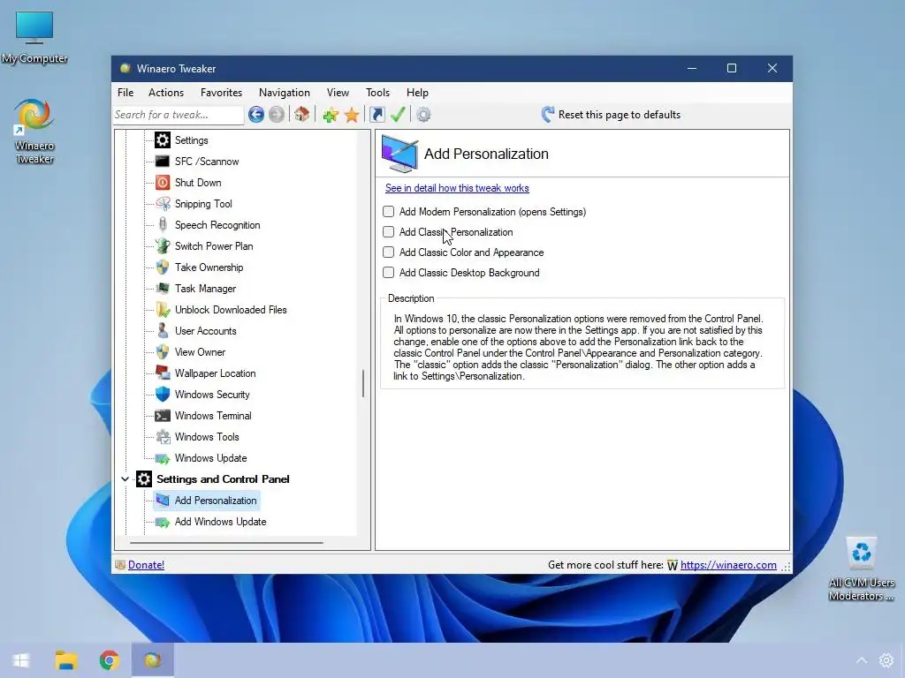Click the gray Forward navigation arrow
Image resolution: width=905 pixels, height=678 pixels.
[x=277, y=115]
